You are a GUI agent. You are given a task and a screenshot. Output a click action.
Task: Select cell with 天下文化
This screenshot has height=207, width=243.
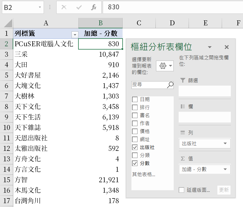[46, 107]
